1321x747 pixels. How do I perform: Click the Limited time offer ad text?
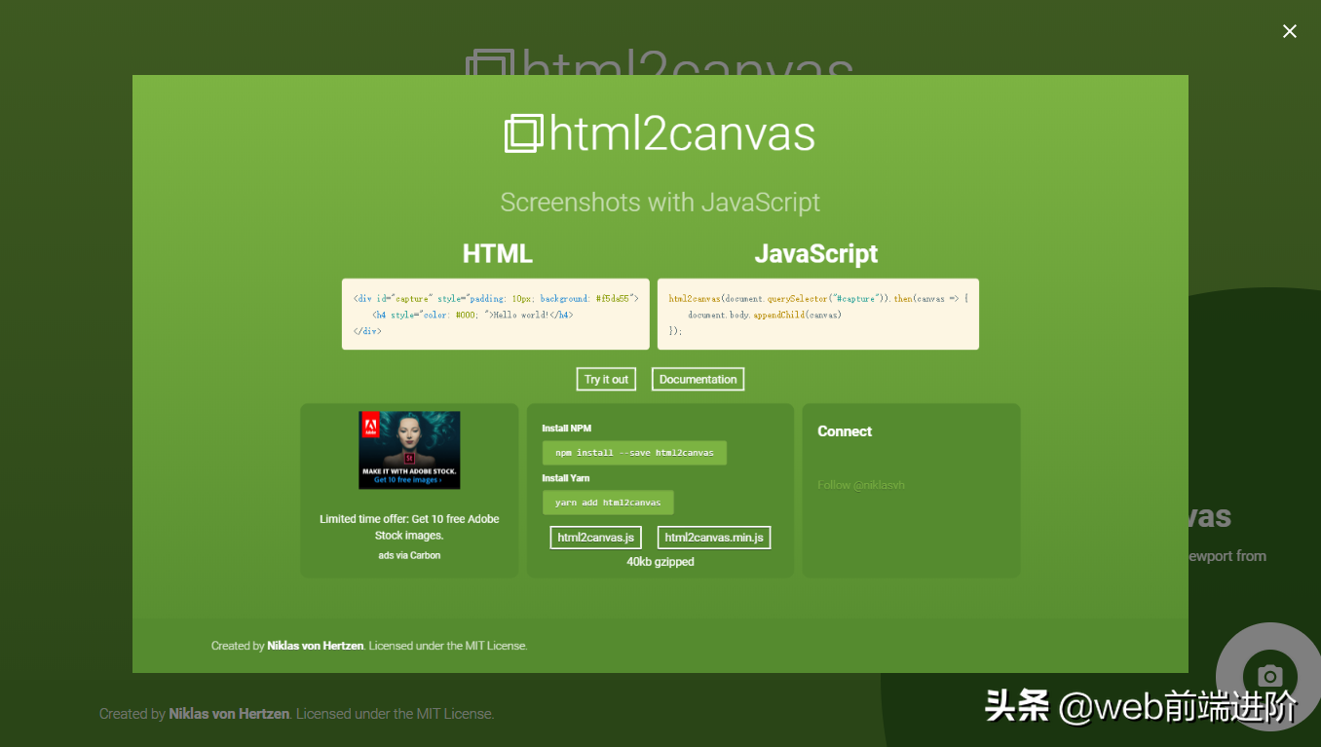(409, 527)
